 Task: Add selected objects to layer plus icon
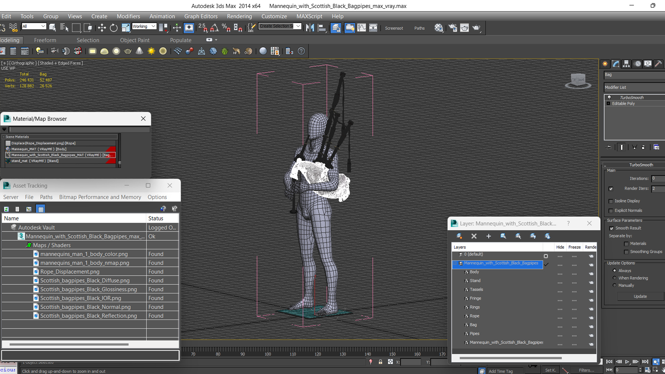point(488,236)
